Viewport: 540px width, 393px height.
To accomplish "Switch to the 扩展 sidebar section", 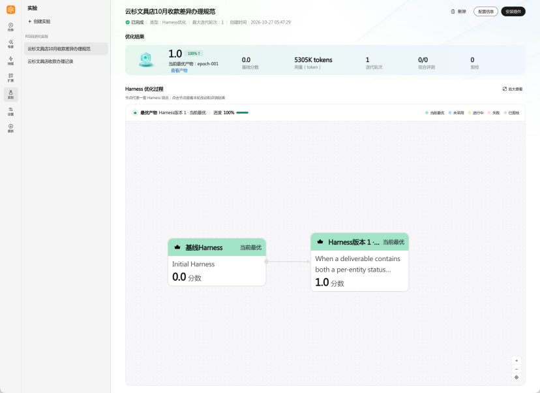I will click(x=10, y=78).
